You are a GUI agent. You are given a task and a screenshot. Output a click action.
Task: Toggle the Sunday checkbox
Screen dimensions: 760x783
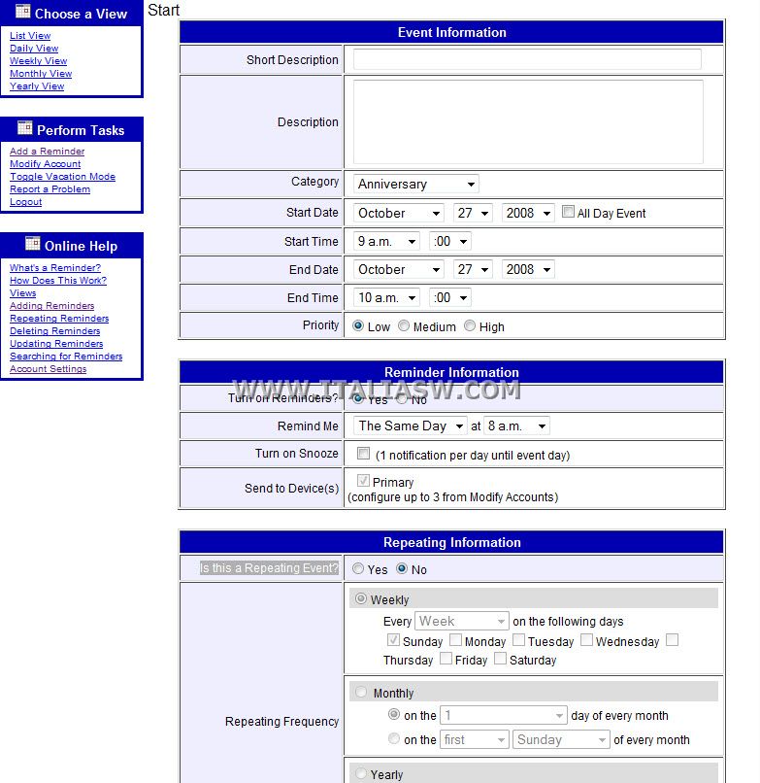(393, 639)
